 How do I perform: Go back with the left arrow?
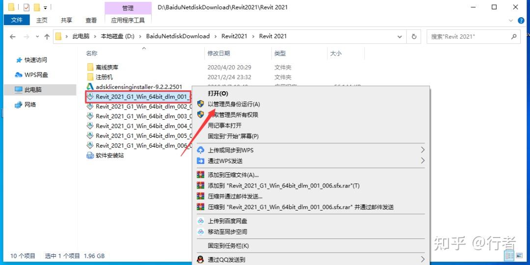(x=12, y=36)
